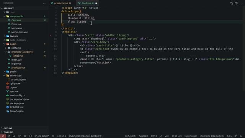Switch to the products.vue tab

61,3
